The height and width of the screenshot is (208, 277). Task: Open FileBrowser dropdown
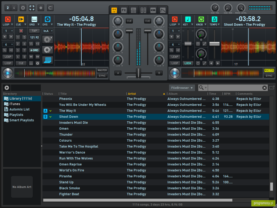[182, 88]
